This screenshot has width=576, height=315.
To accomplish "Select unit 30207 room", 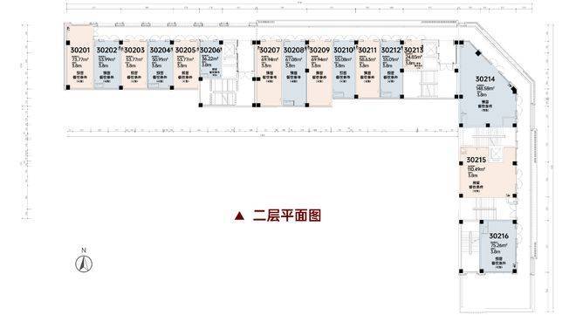I will point(269,73).
